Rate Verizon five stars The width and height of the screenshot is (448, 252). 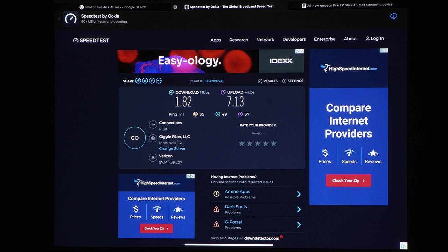click(274, 143)
